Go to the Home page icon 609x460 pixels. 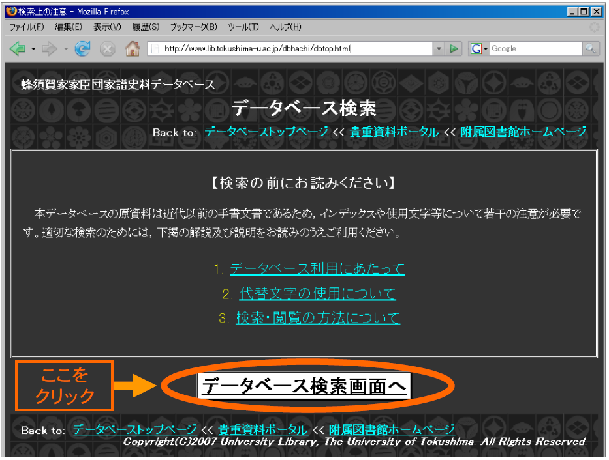pyautogui.click(x=133, y=49)
